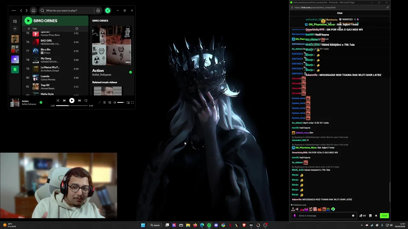Select the Pepe frog emote in quick emotes
This screenshot has width=408, height=229.
(328, 209)
